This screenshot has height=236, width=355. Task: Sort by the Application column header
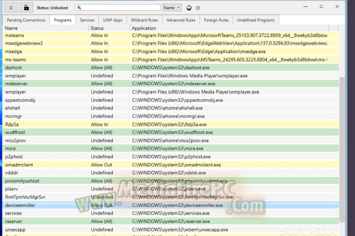tap(229, 28)
